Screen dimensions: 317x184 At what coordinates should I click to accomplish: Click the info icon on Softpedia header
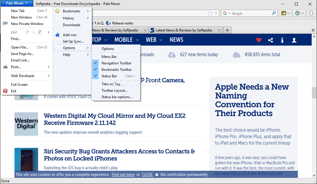pyautogui.click(x=282, y=40)
